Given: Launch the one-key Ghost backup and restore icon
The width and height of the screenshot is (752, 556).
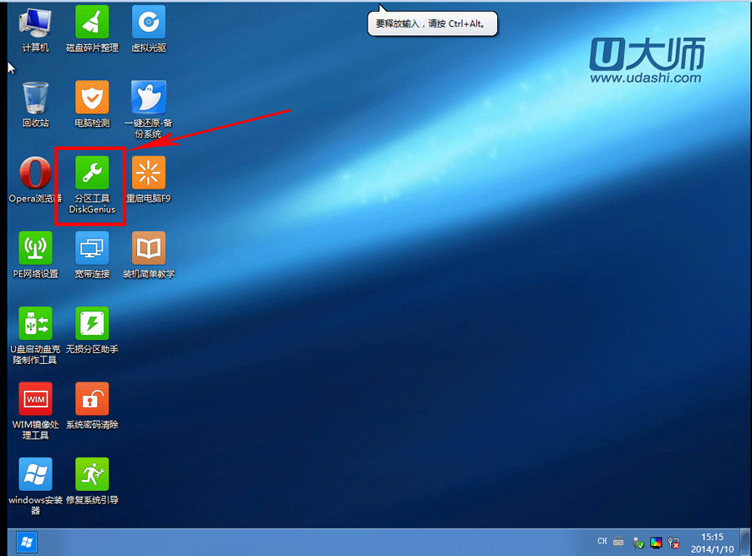Looking at the screenshot, I should tap(149, 98).
